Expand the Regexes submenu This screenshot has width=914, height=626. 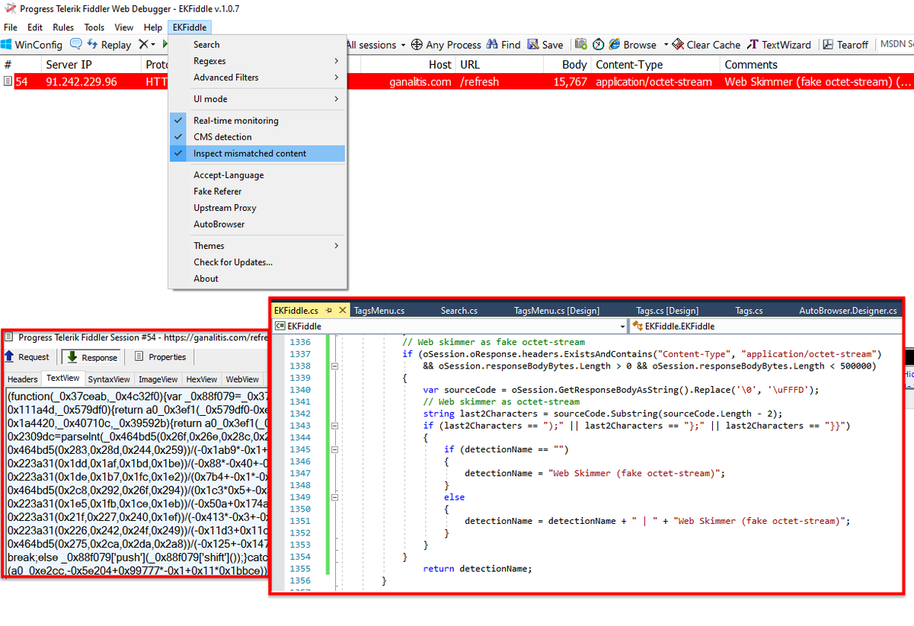(257, 61)
